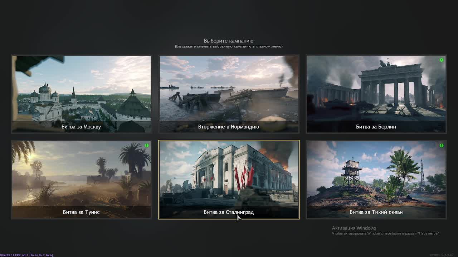Click green indicator on Тихий океан card
Viewport: 458px width, 257px height.
[441, 145]
